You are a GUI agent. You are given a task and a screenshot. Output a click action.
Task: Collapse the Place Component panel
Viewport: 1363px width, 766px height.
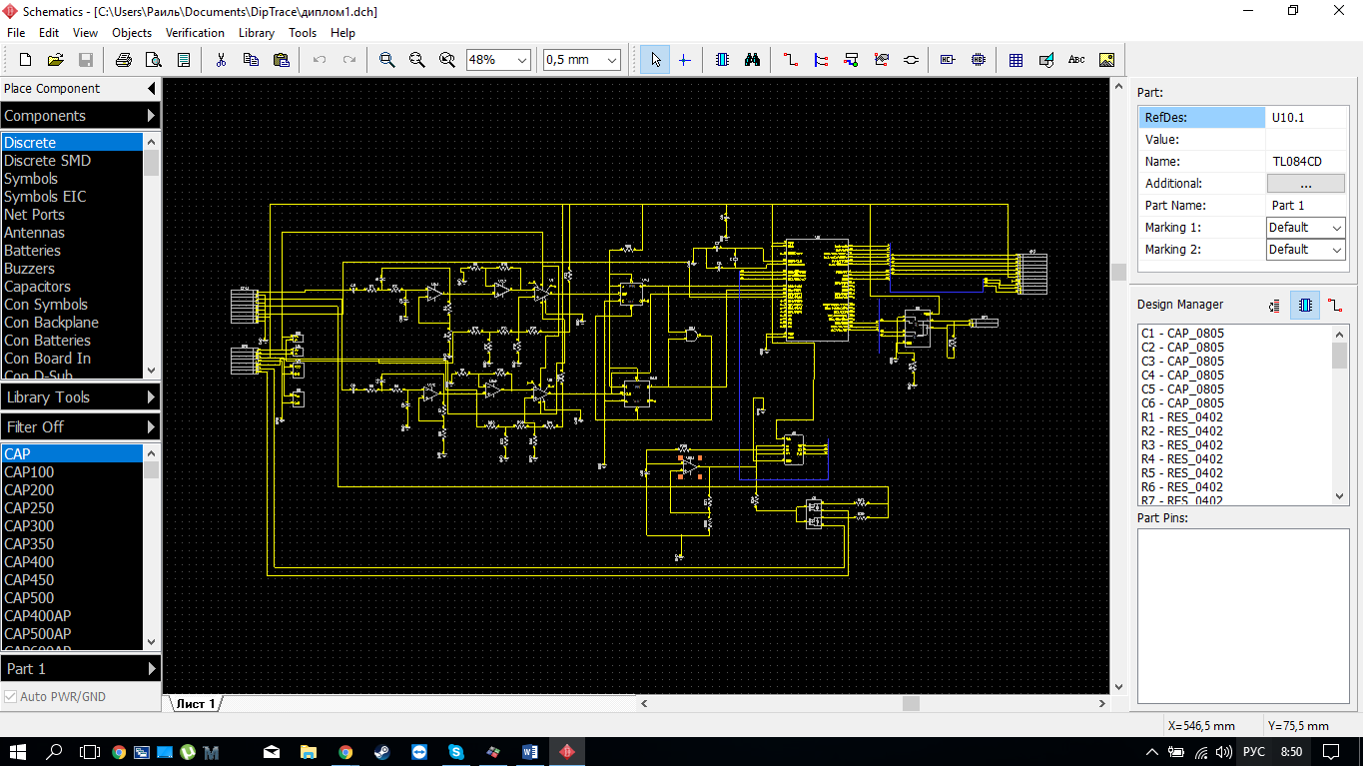pyautogui.click(x=151, y=88)
